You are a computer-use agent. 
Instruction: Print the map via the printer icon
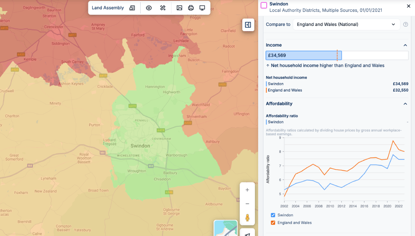tap(190, 8)
